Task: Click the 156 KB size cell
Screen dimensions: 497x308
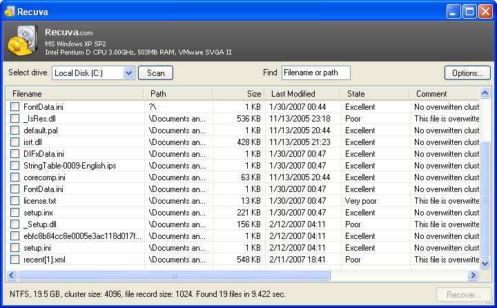Action: pos(248,224)
